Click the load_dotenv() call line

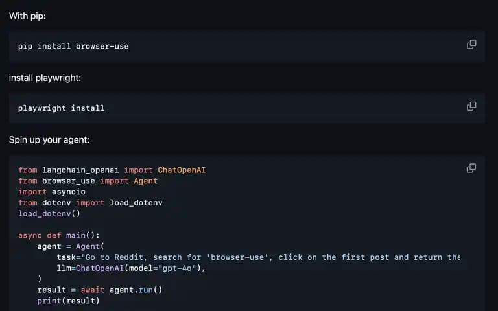coord(49,214)
